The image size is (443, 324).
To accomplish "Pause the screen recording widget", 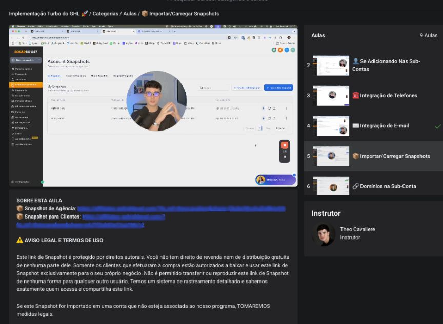I will tap(285, 157).
